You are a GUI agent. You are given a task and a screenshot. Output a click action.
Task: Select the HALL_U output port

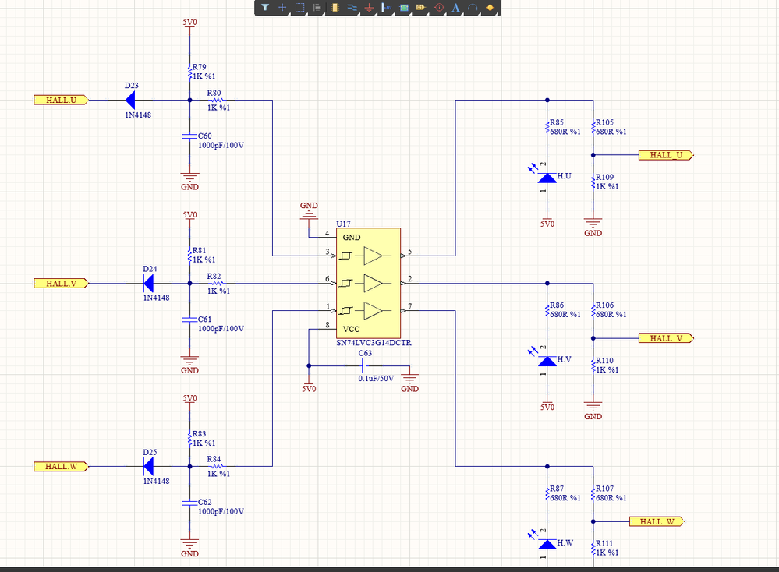(666, 155)
